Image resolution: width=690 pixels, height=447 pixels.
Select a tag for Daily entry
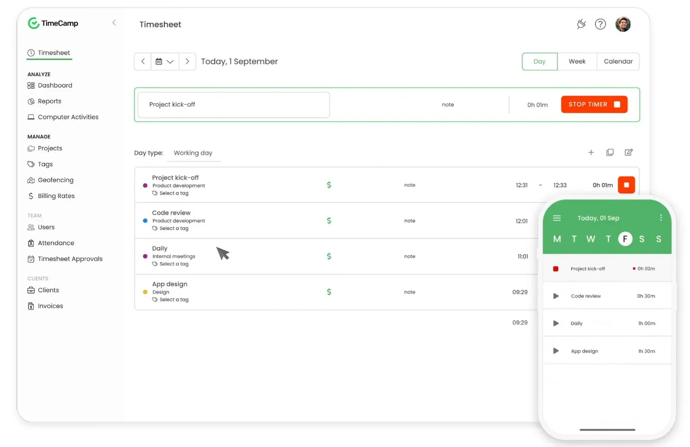[x=170, y=264]
